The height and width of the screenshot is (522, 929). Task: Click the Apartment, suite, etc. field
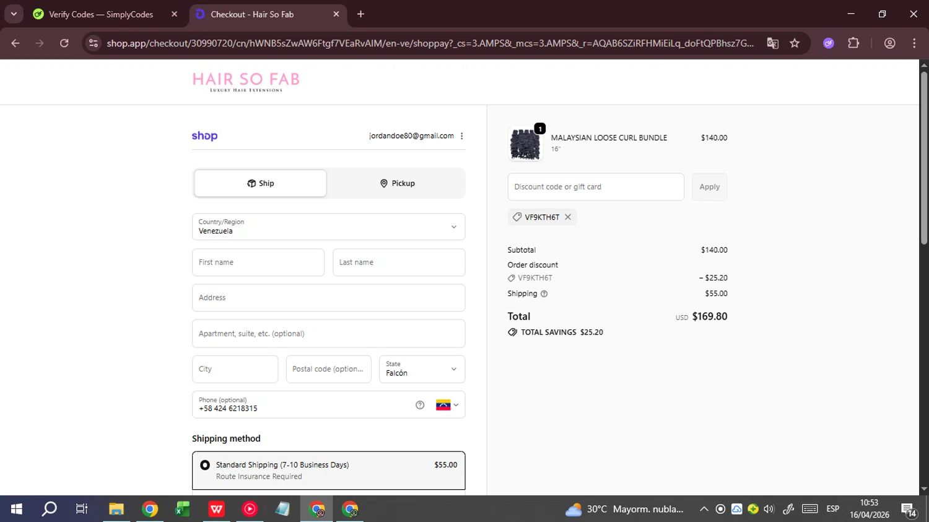[x=329, y=334]
